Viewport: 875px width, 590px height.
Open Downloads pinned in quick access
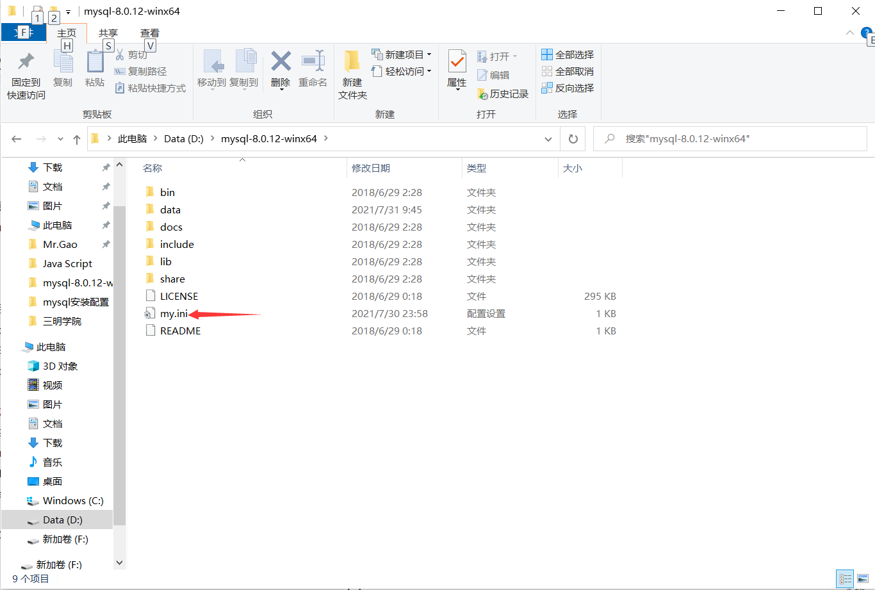[x=53, y=167]
